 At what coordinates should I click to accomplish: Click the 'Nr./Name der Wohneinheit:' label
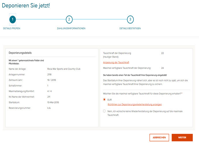(x=22, y=97)
